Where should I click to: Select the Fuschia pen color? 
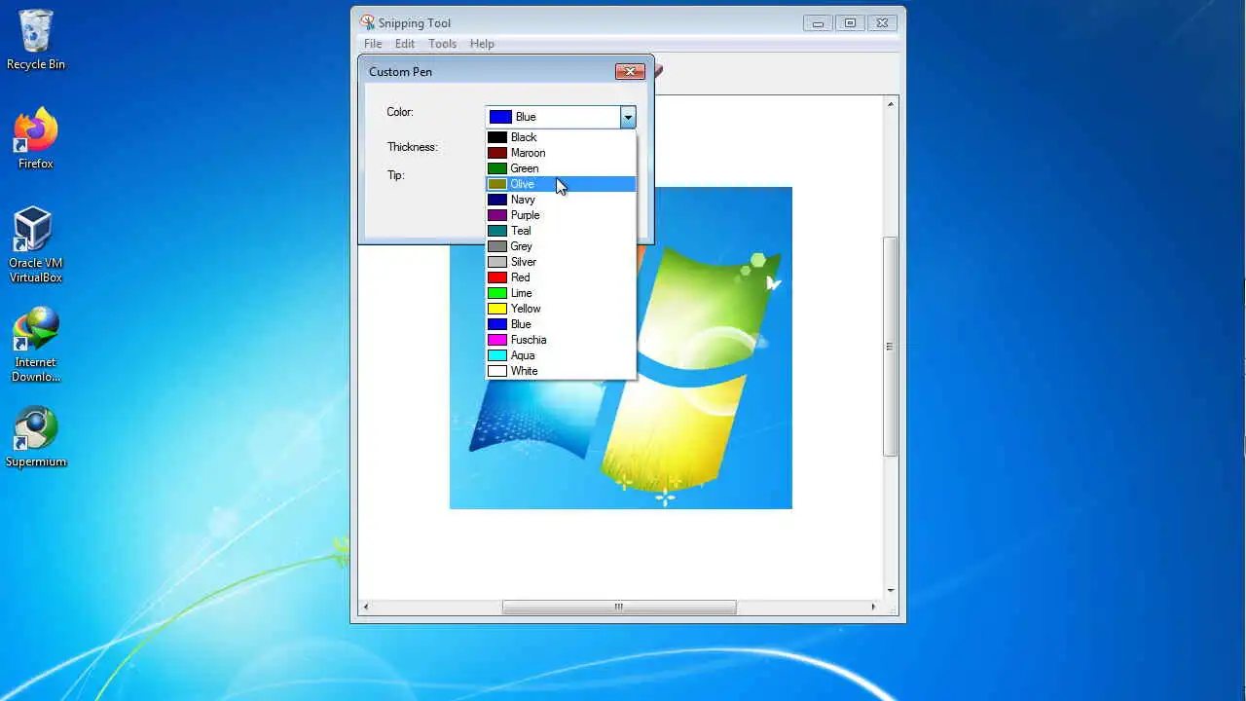click(561, 340)
